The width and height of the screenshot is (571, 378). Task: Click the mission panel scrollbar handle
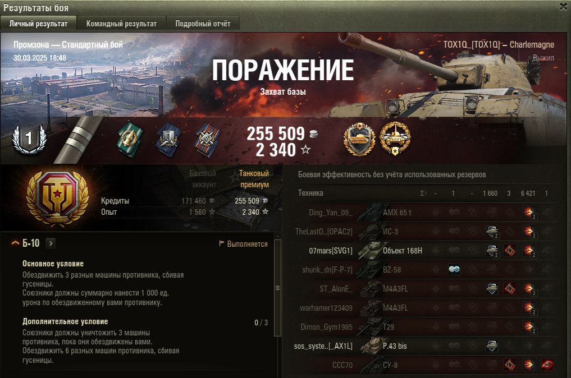pos(277,288)
